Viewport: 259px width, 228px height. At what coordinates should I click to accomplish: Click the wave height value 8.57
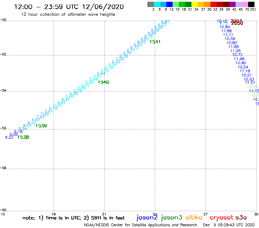click(27, 126)
